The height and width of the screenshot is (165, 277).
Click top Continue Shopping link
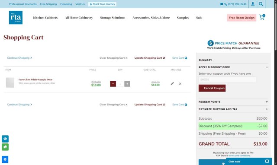[x=19, y=58]
